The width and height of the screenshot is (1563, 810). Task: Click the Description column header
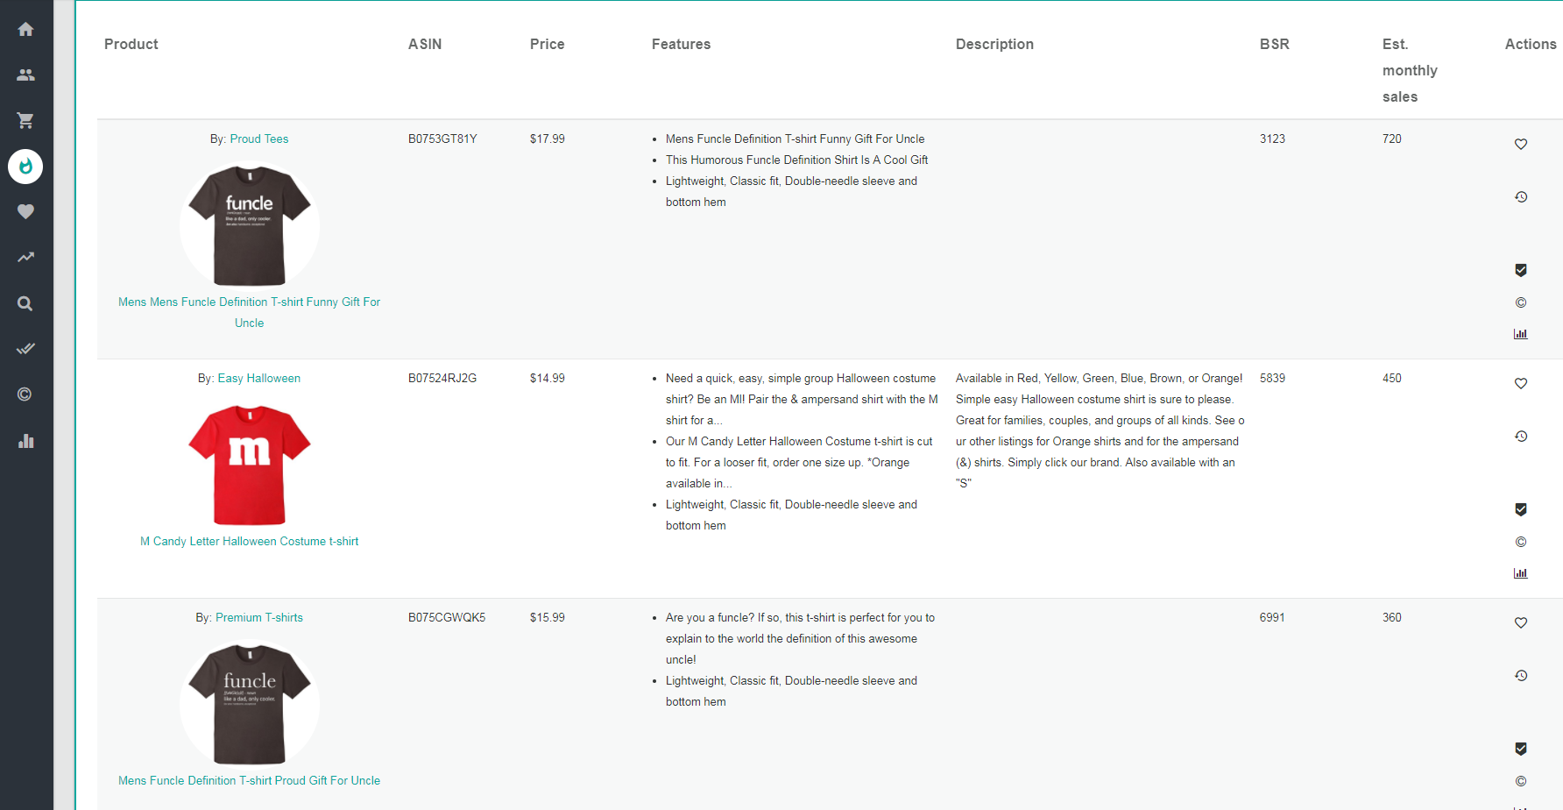[x=995, y=44]
